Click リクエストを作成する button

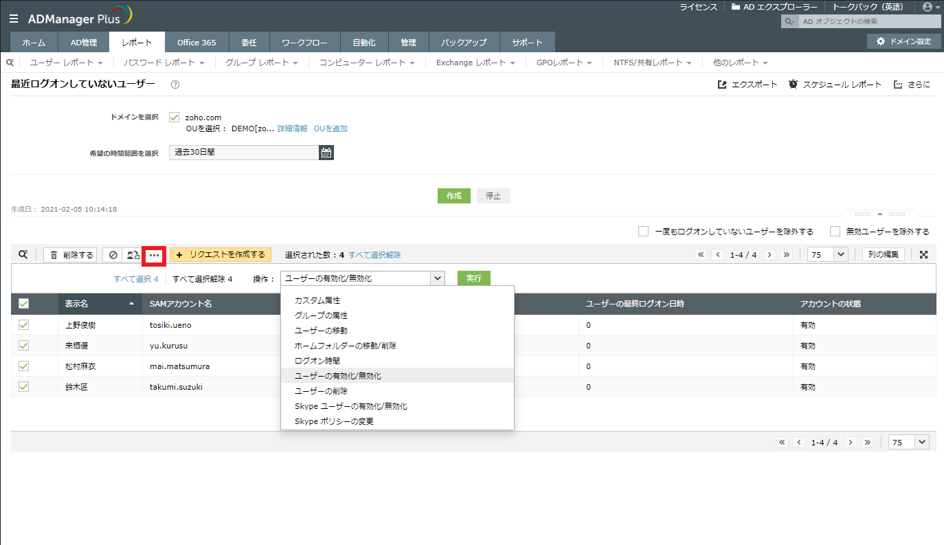(x=221, y=255)
